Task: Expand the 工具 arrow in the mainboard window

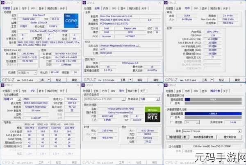Action: pos(130,80)
